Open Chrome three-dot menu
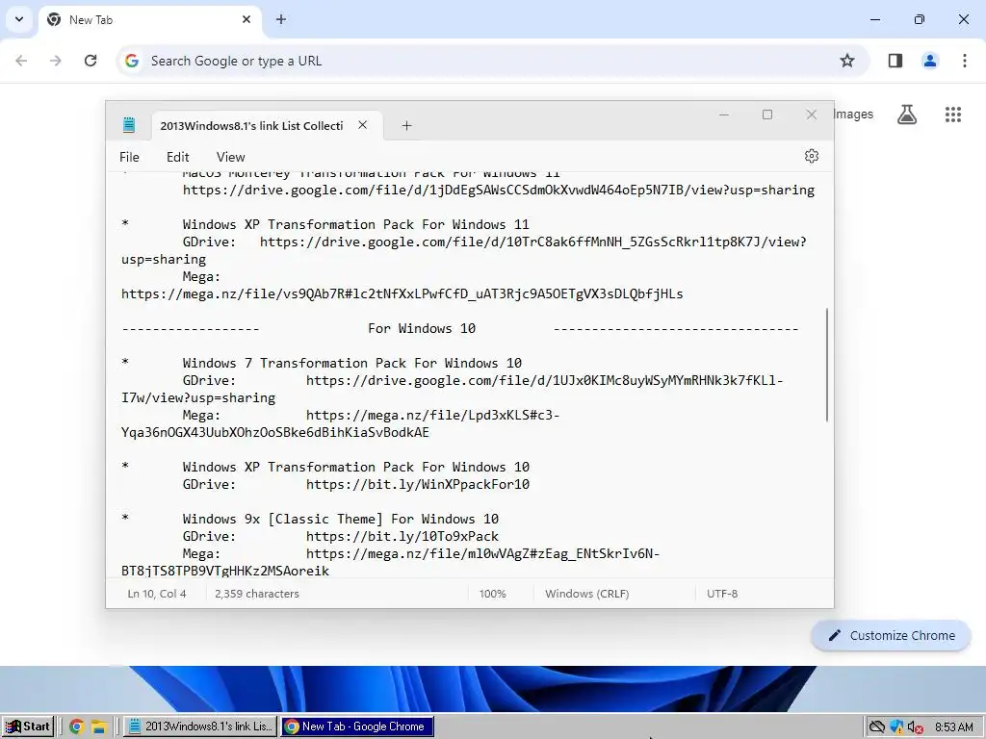The image size is (986, 739). click(964, 61)
